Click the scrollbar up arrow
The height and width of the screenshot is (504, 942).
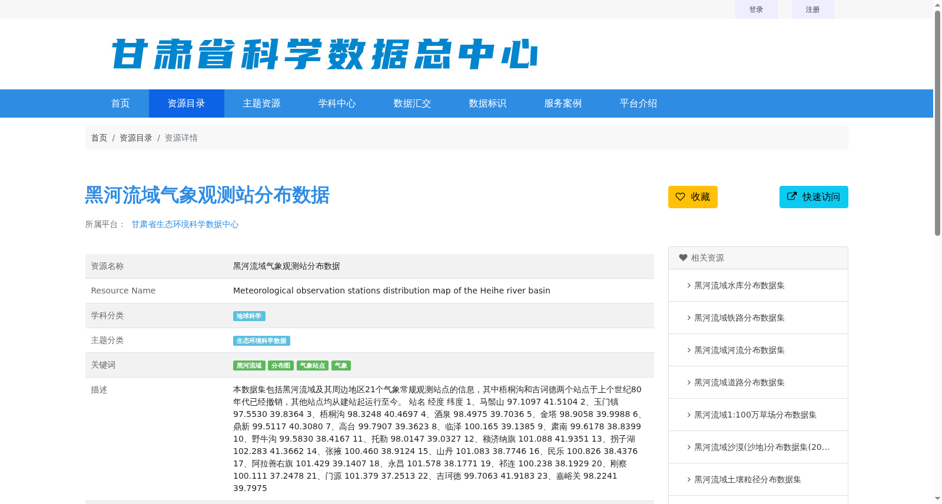937,5
